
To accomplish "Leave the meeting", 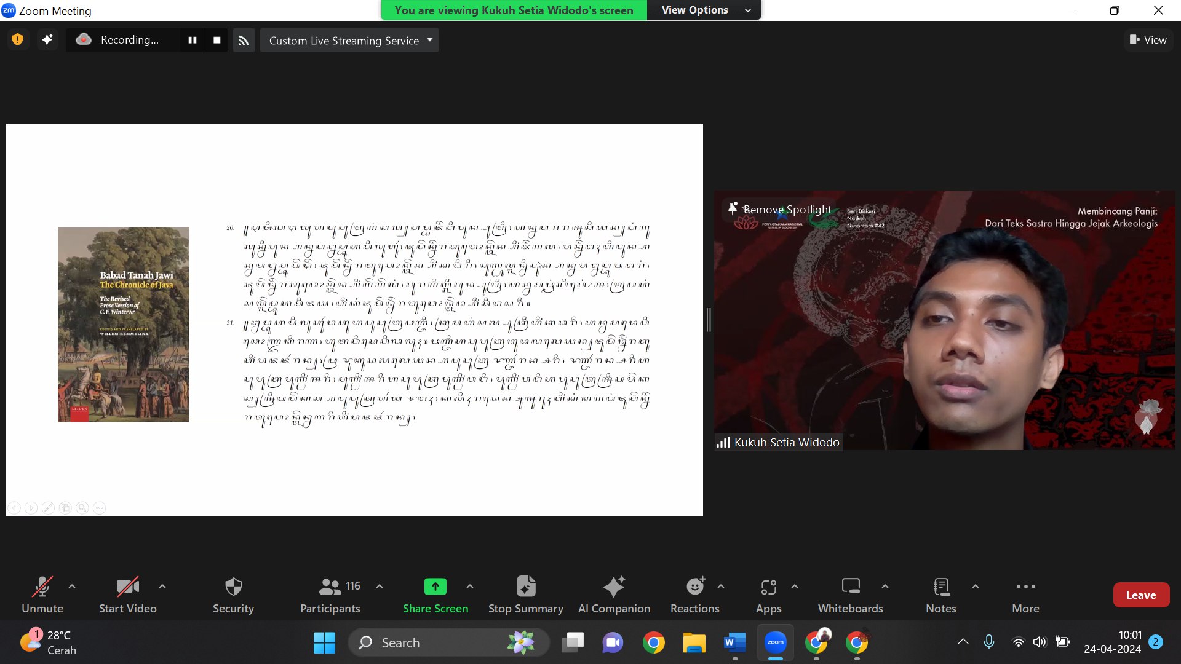I will (1141, 595).
